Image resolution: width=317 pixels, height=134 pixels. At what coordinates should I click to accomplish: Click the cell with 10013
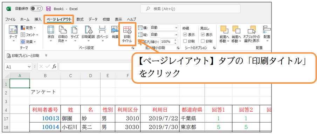coord(45,118)
